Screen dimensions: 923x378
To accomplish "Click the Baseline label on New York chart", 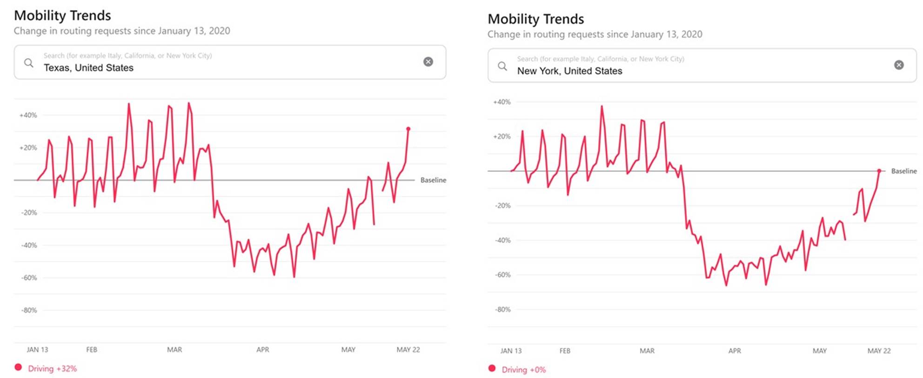I will [x=904, y=171].
